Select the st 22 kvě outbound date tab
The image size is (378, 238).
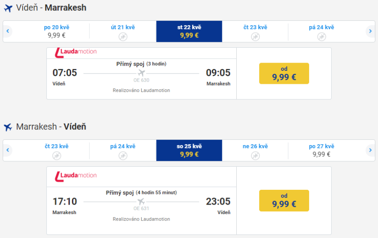click(x=189, y=31)
